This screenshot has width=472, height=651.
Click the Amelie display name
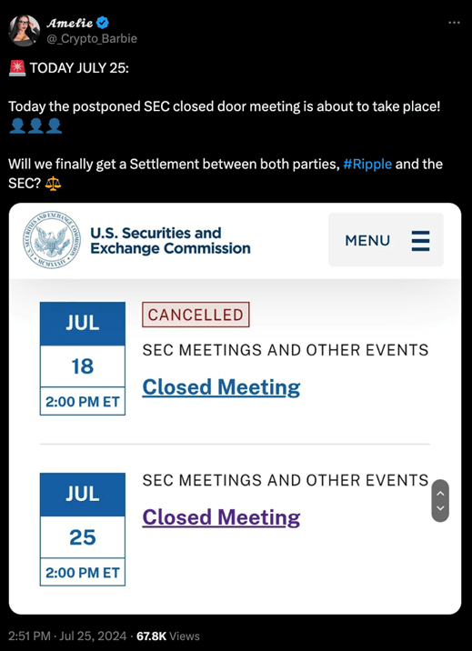click(x=70, y=23)
